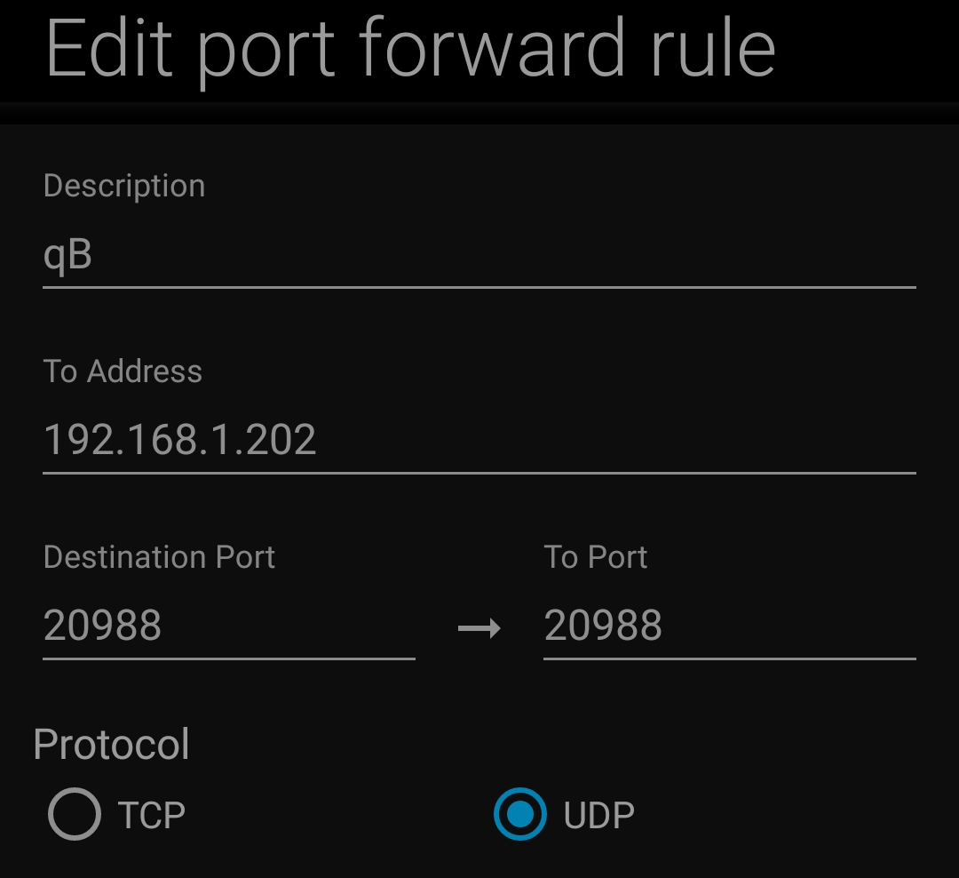Viewport: 959px width, 878px height.
Task: Click the To Address field label
Action: 123,371
